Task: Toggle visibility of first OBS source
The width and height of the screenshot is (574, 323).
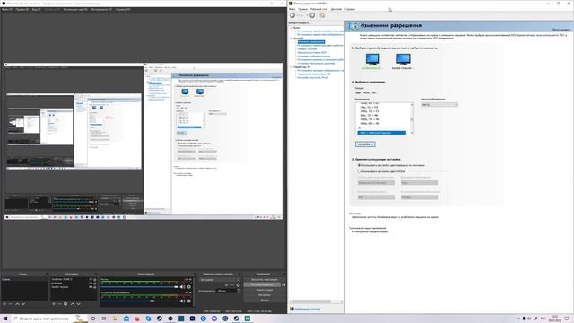Action: [x=91, y=279]
